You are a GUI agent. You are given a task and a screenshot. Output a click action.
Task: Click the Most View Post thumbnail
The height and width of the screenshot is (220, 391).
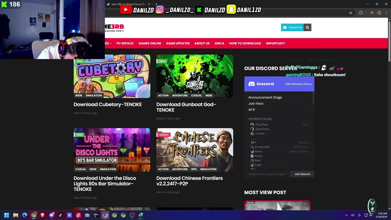click(x=277, y=206)
